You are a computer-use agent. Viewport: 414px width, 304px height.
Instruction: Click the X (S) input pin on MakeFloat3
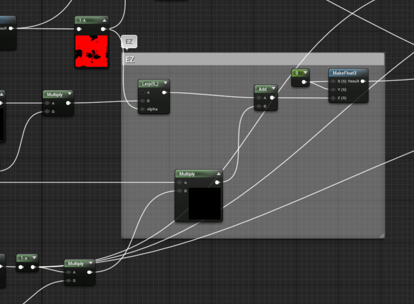333,81
